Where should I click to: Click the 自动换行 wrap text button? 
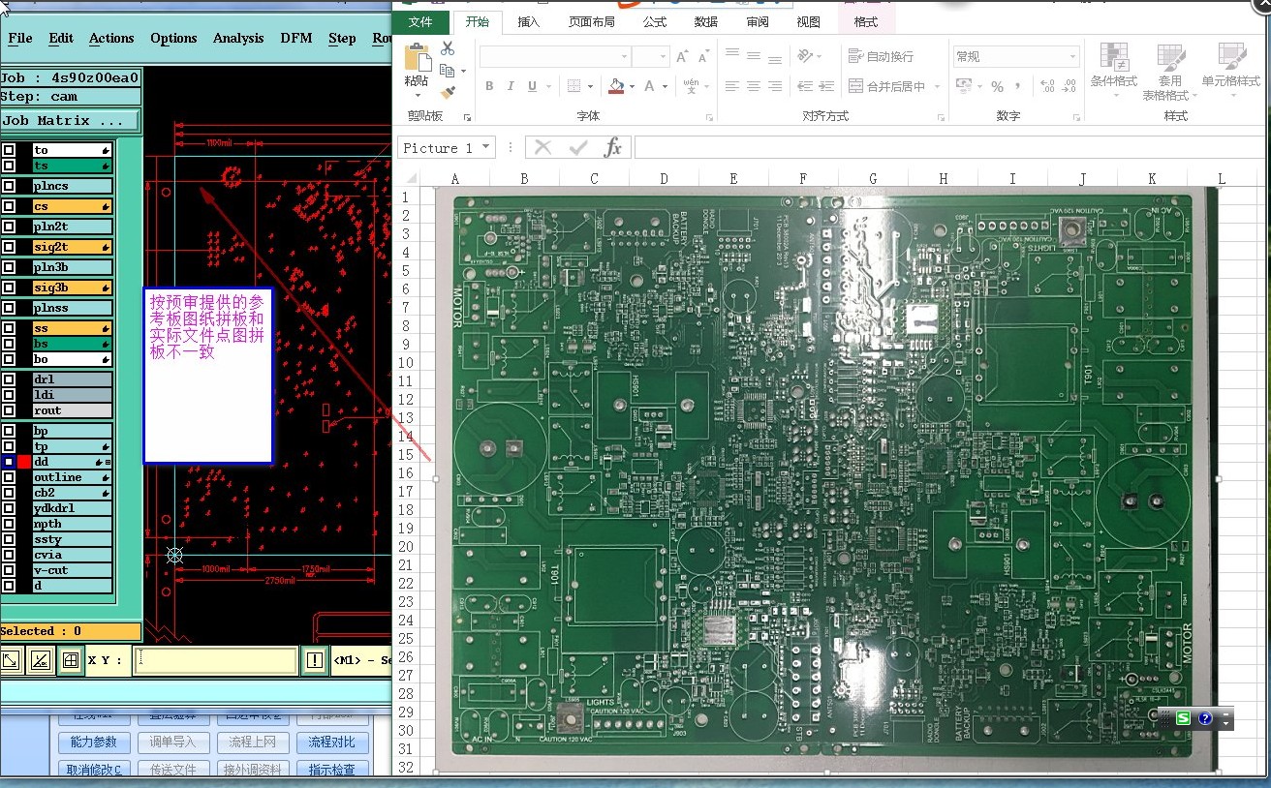coord(881,57)
